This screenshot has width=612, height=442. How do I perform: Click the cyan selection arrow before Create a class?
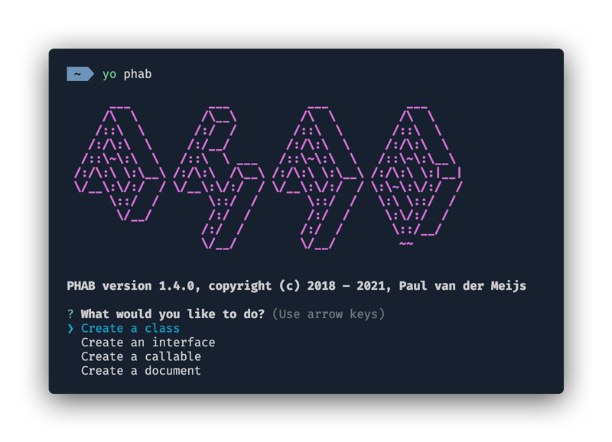70,329
